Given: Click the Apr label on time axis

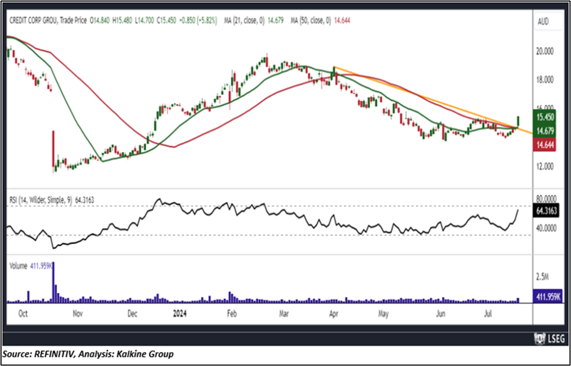Looking at the screenshot, I should (x=333, y=314).
